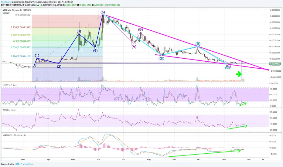Screen dimensions: 283x167
Task: Click the Aug label on time axis
Action: [x=149, y=159]
